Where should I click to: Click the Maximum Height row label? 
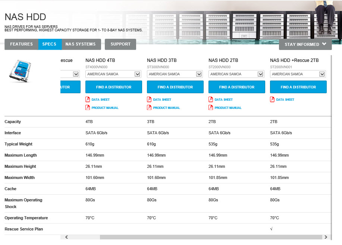[x=20, y=166]
